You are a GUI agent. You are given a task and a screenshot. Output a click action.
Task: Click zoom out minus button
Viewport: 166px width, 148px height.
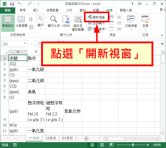119,145
